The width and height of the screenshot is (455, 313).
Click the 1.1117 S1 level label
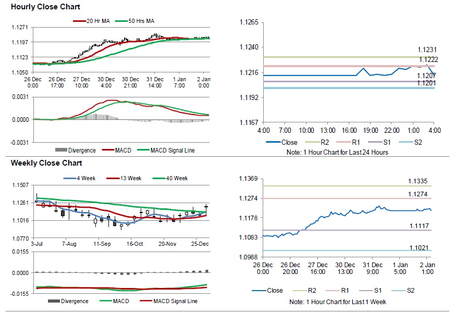pyautogui.click(x=420, y=226)
